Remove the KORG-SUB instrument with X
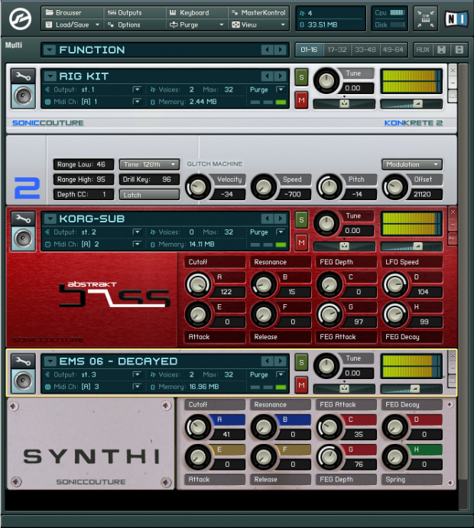474x528 pixels. click(x=453, y=212)
